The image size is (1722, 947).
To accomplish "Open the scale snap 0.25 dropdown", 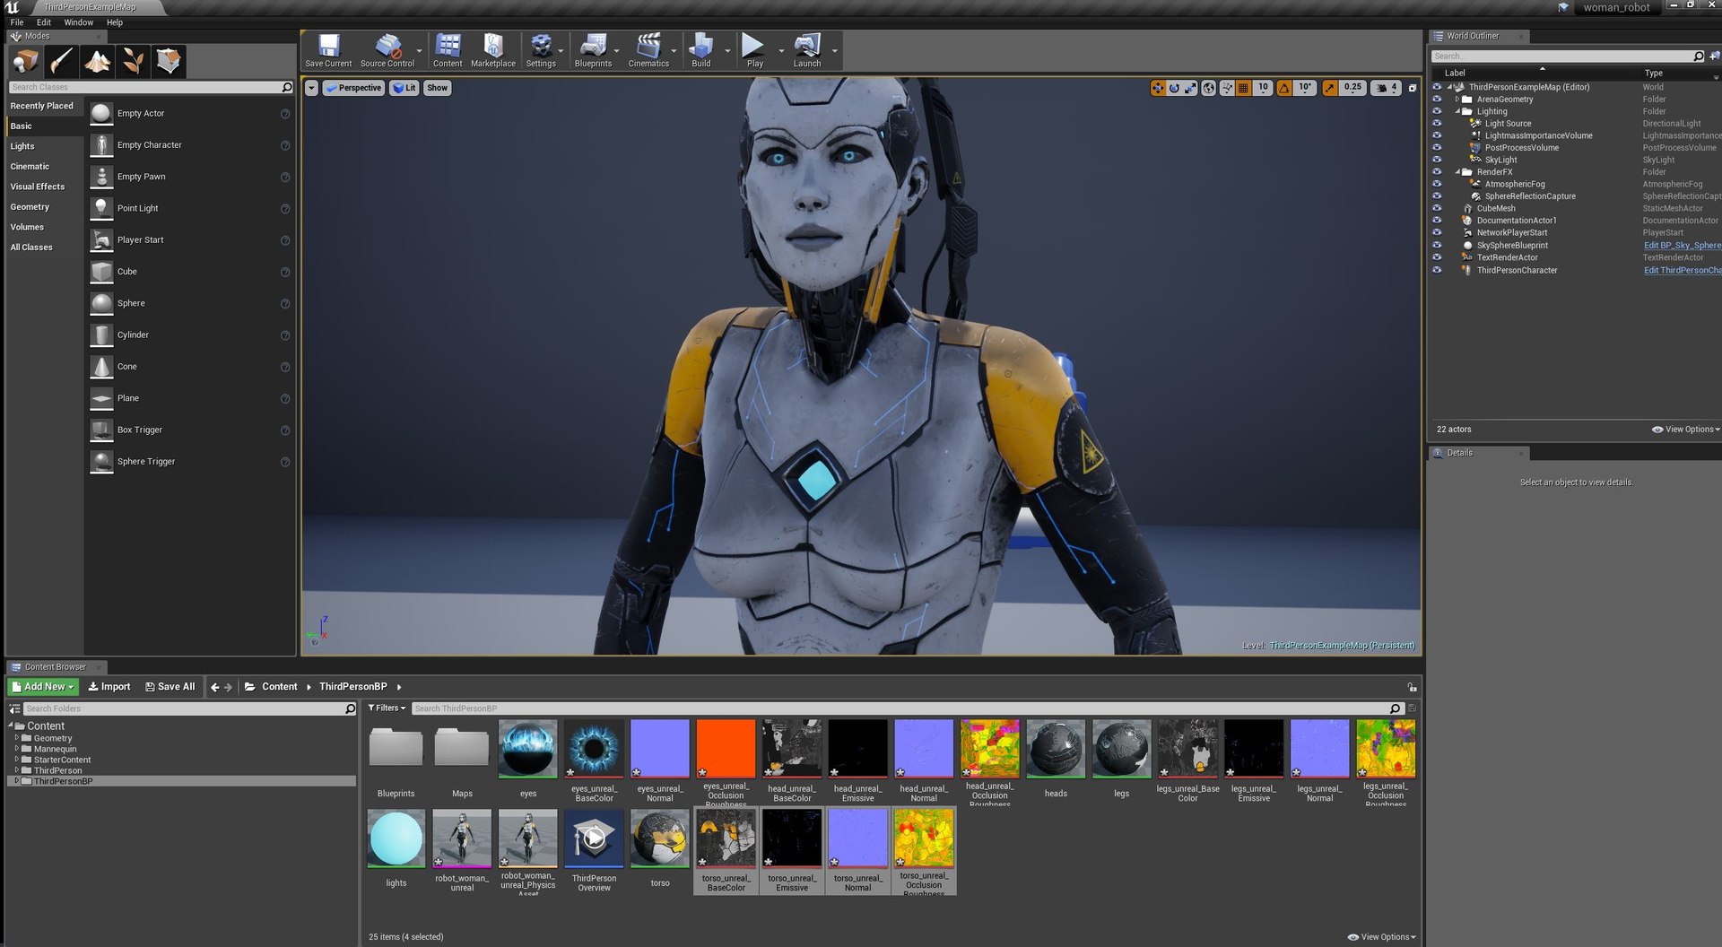I will [x=1352, y=88].
